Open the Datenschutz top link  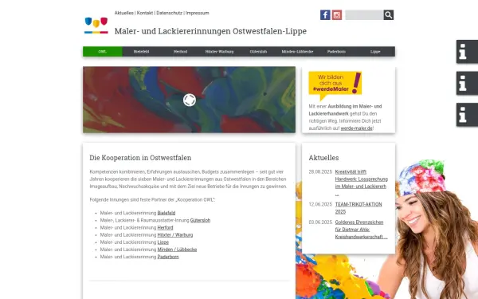(169, 13)
